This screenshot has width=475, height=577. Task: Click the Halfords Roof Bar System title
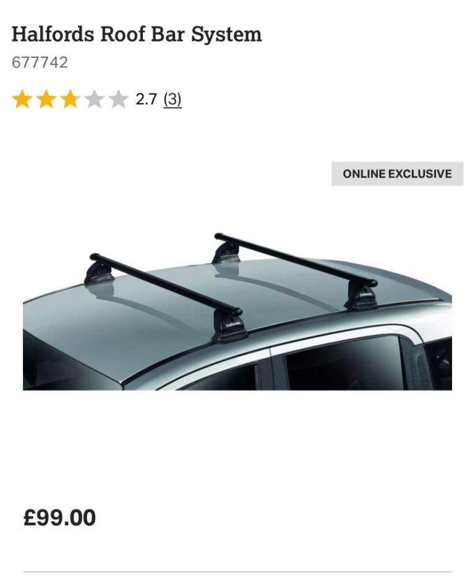[x=137, y=35]
